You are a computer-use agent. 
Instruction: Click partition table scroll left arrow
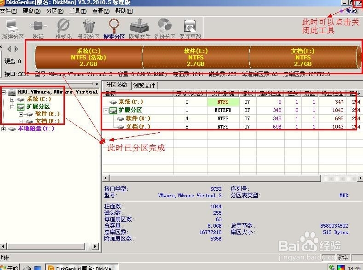coord(106,178)
